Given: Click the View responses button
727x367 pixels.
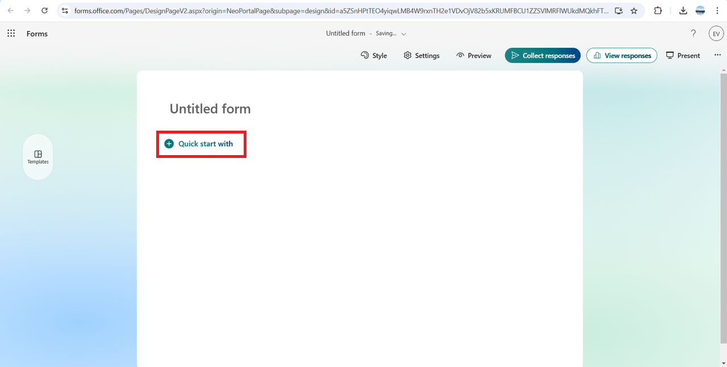Looking at the screenshot, I should tap(621, 56).
